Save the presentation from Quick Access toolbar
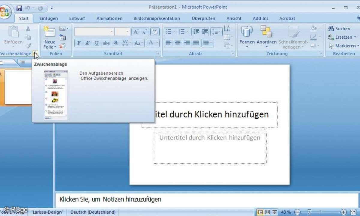This screenshot has height=216, width=360. 19,7
